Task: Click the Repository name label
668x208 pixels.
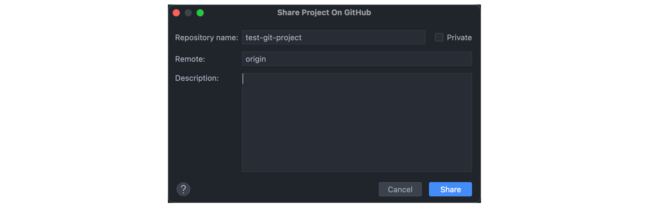Action: point(206,38)
